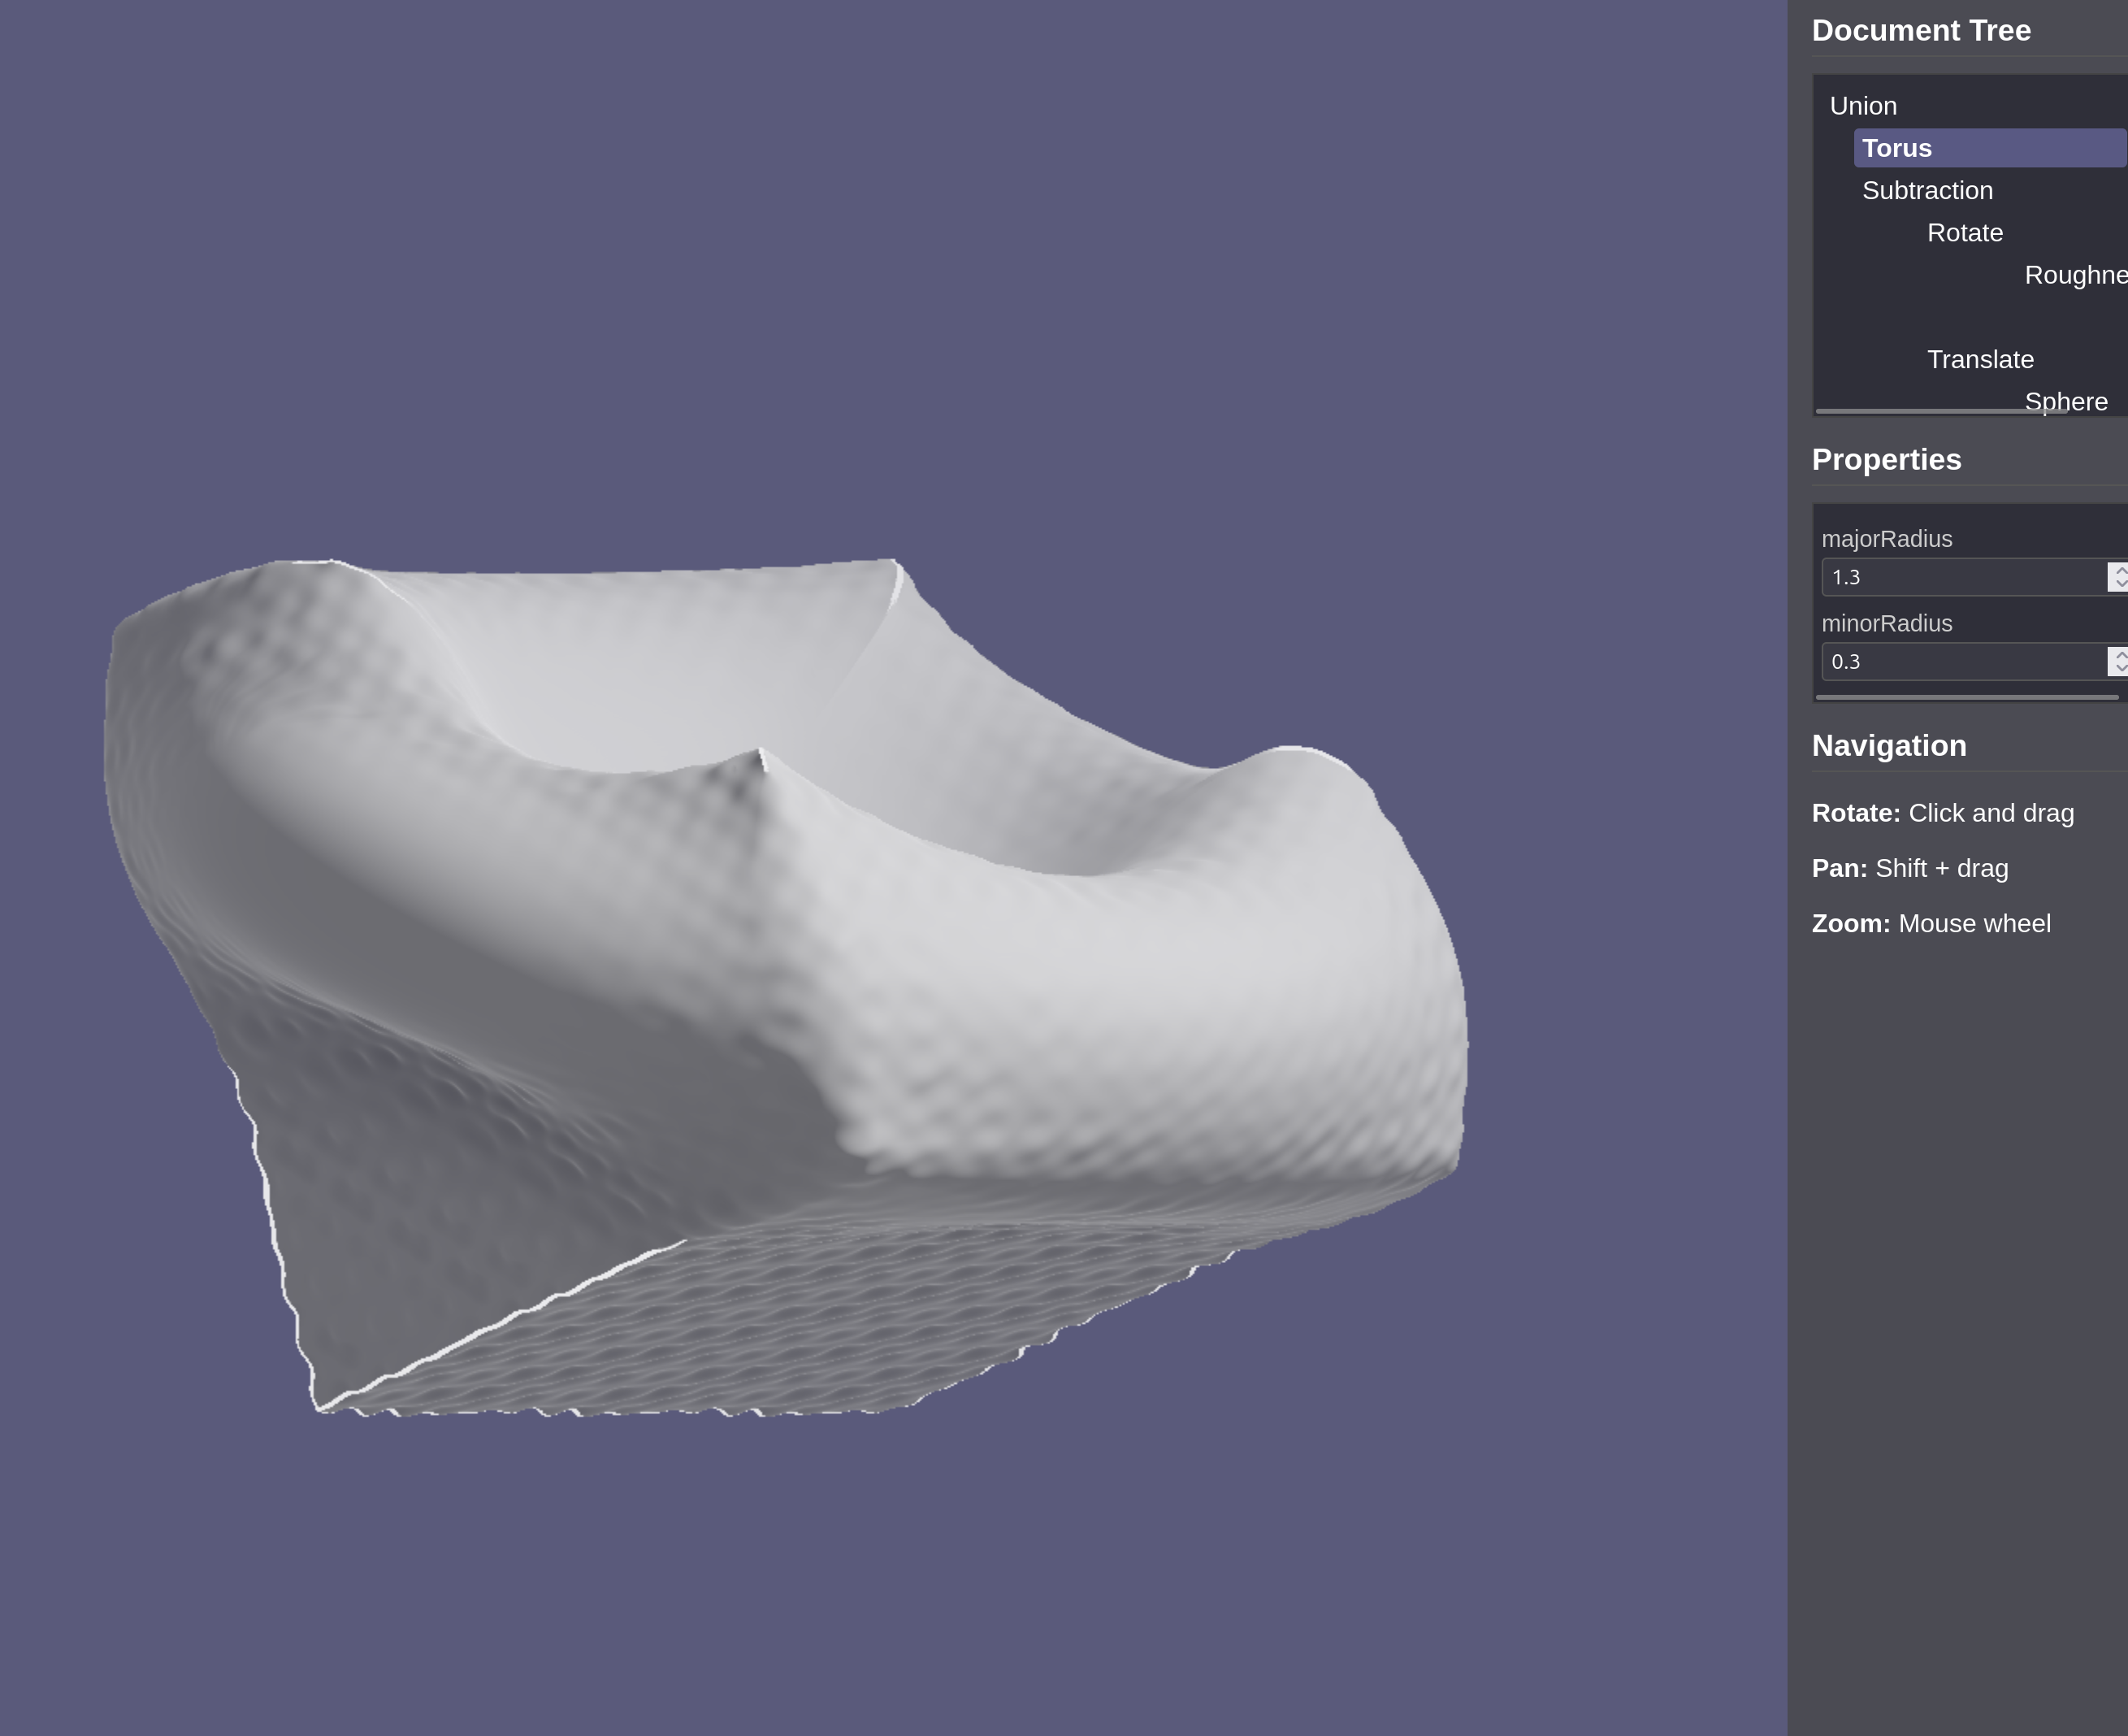Select the Subtraction node
Image resolution: width=2128 pixels, height=1736 pixels.
coord(1926,190)
